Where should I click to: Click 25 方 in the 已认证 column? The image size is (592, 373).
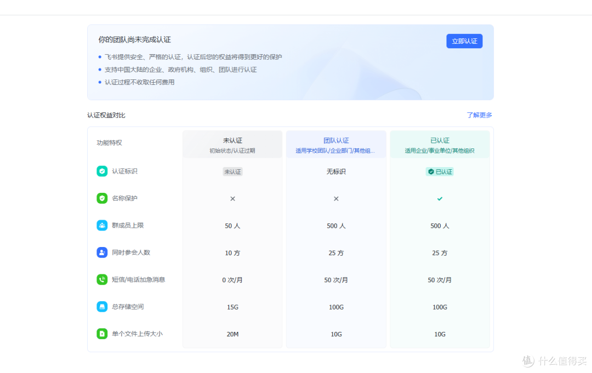(440, 253)
